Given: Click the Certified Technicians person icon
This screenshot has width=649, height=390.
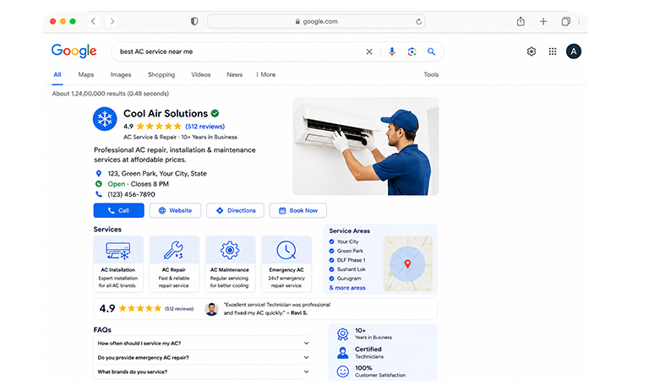Looking at the screenshot, I should coord(342,352).
